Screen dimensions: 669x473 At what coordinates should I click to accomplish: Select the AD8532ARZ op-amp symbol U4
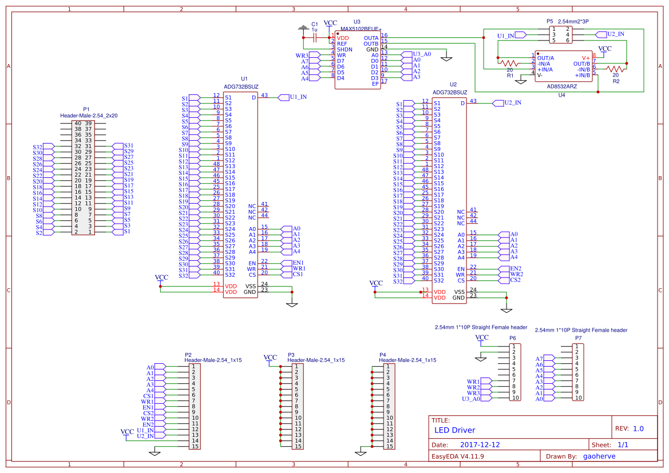click(564, 65)
